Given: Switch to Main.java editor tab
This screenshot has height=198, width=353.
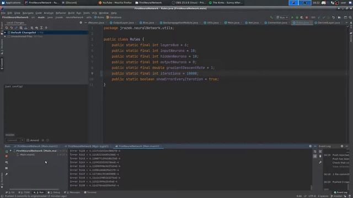Looking at the screenshot, I should pyautogui.click(x=233, y=23).
